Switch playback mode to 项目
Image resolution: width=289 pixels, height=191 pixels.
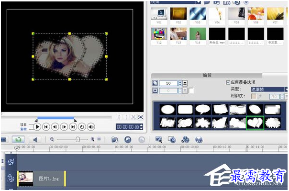pos(23,125)
